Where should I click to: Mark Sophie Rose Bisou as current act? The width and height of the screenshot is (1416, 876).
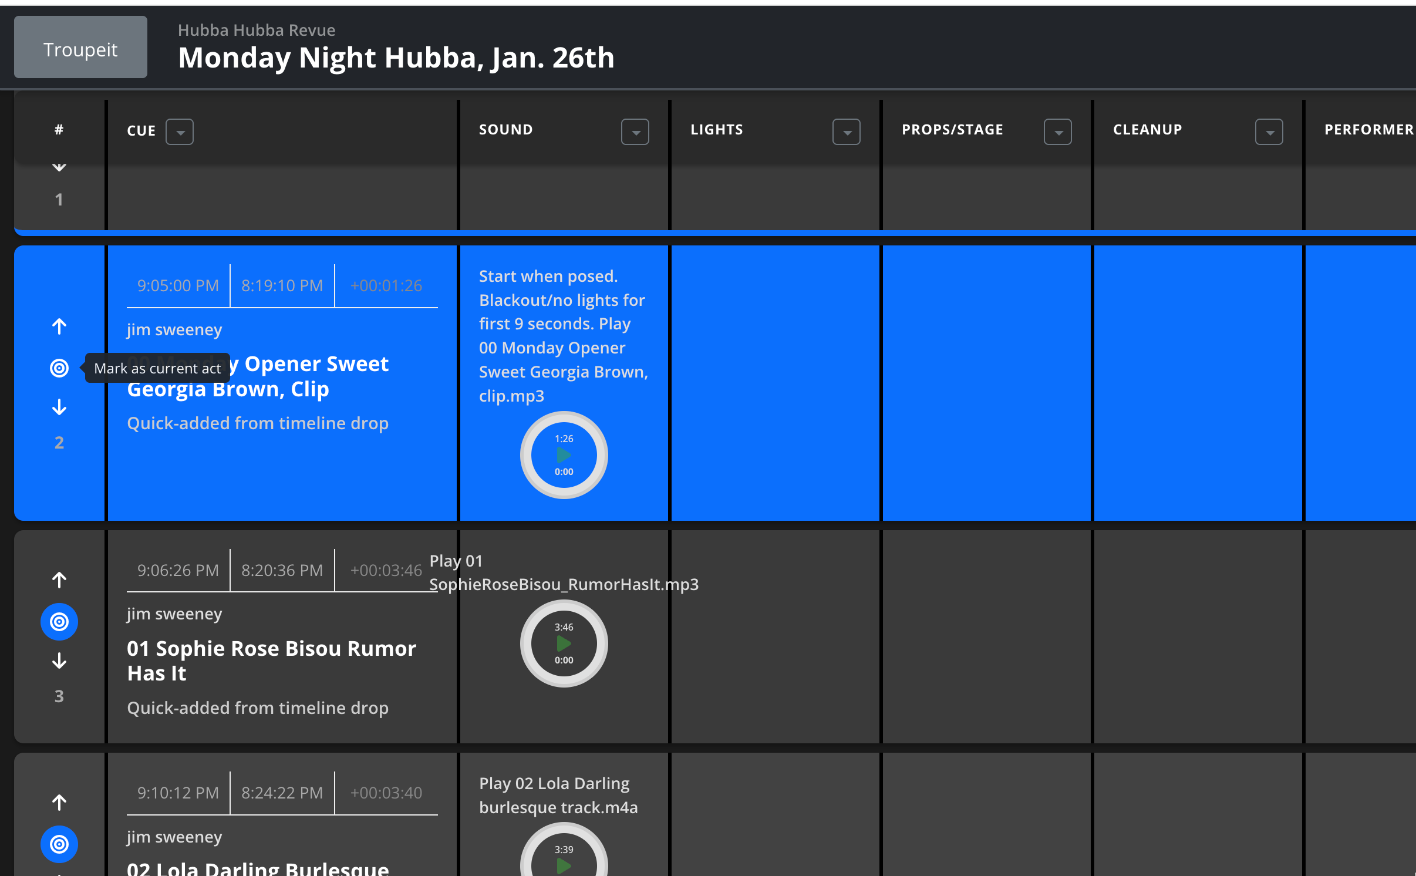[59, 622]
